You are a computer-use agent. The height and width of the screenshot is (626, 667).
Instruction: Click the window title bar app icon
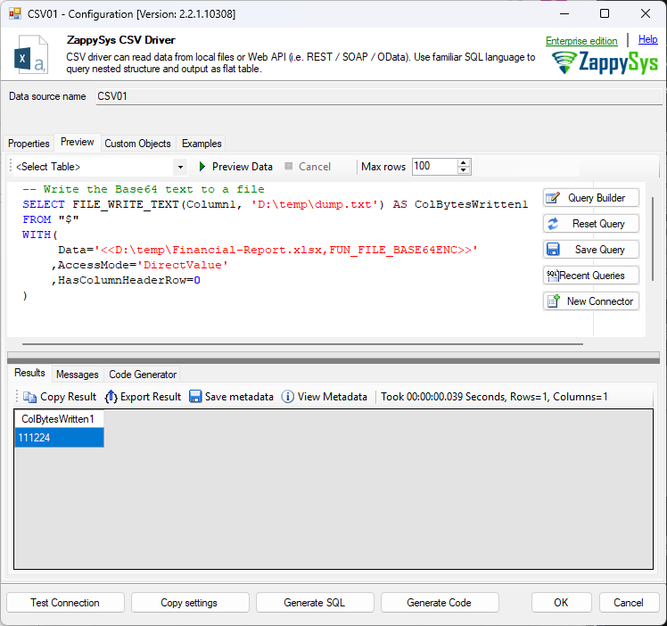point(15,13)
